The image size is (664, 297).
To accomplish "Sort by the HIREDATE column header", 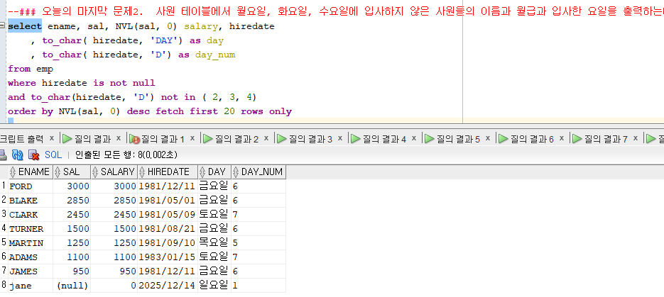I will click(x=168, y=172).
